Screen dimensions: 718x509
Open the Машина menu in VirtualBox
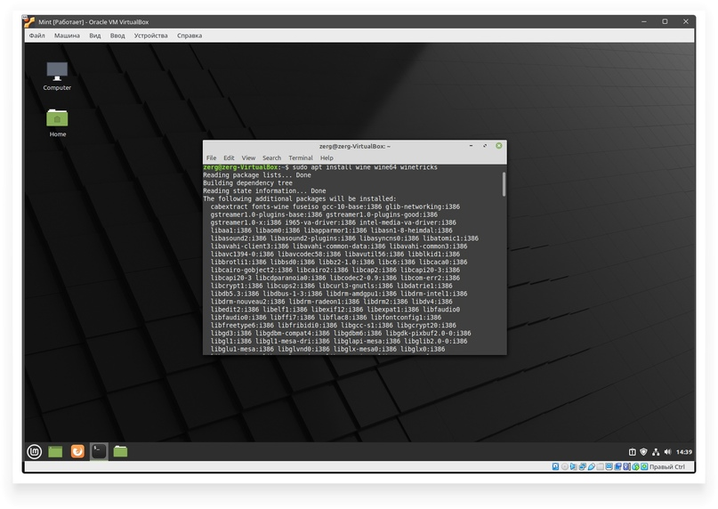coord(67,36)
